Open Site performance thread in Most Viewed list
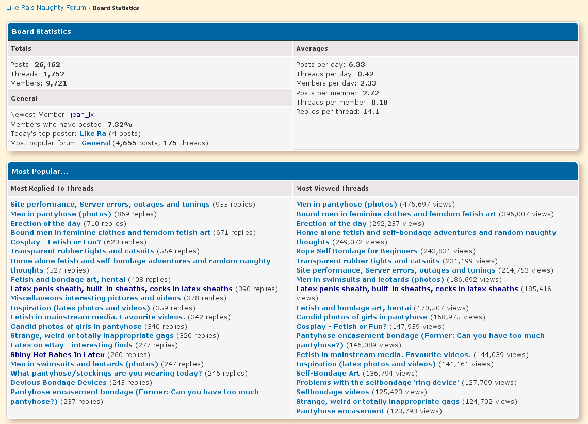 (395, 270)
